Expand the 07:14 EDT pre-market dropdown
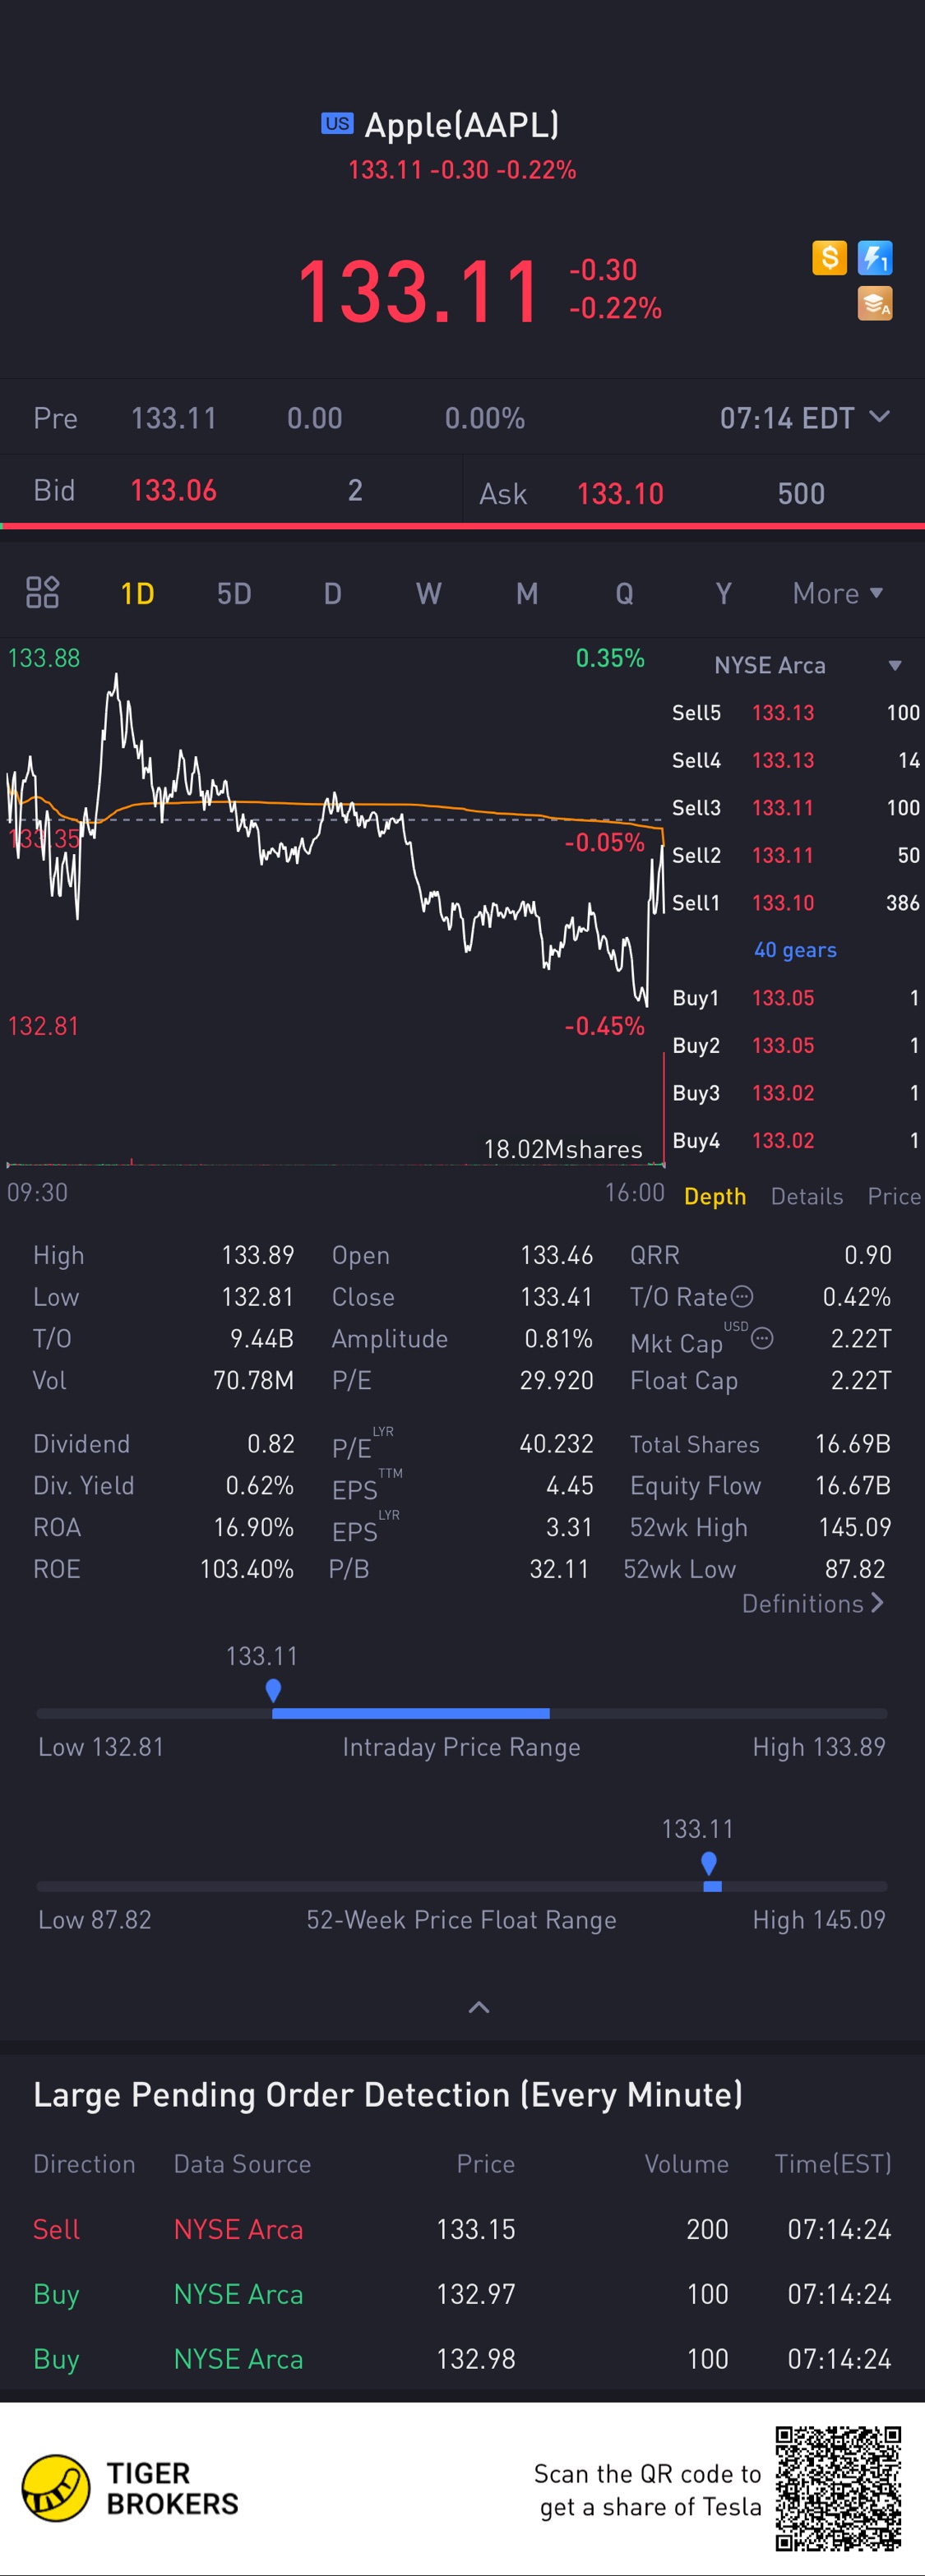 tap(804, 418)
